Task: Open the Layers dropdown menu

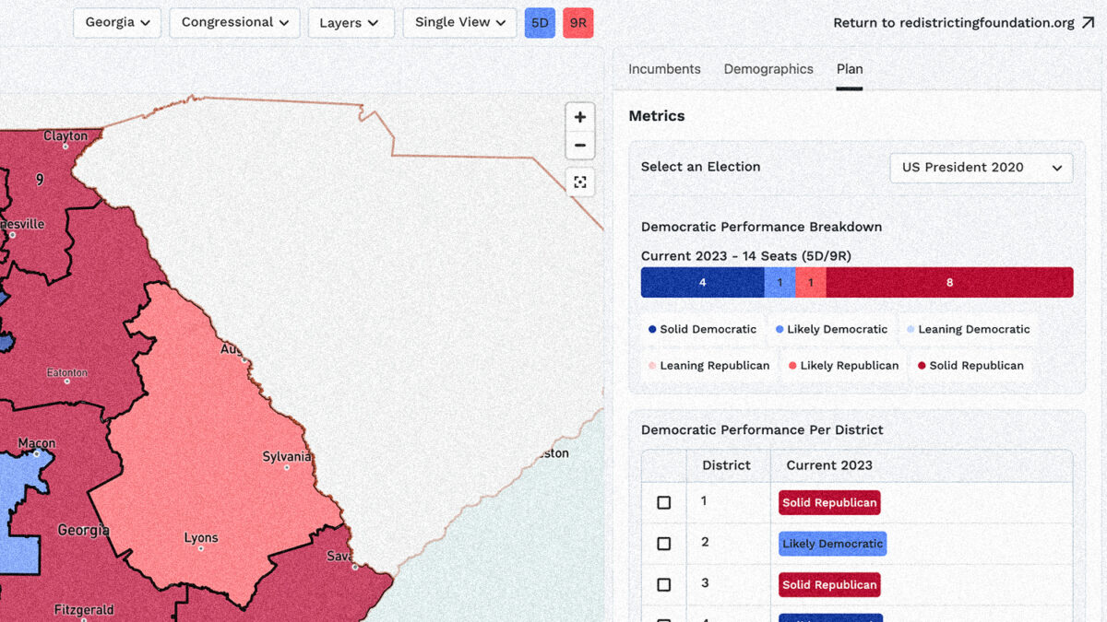Action: (350, 23)
